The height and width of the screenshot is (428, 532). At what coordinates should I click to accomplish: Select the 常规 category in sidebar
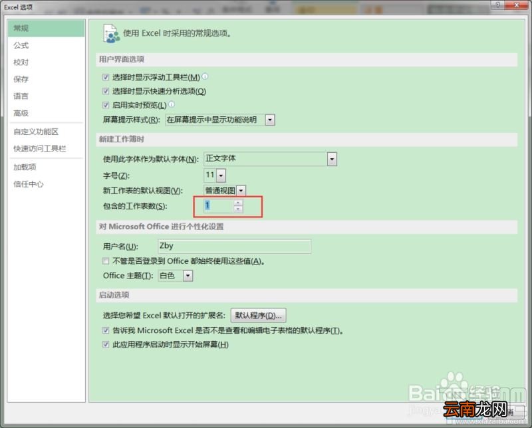point(46,28)
